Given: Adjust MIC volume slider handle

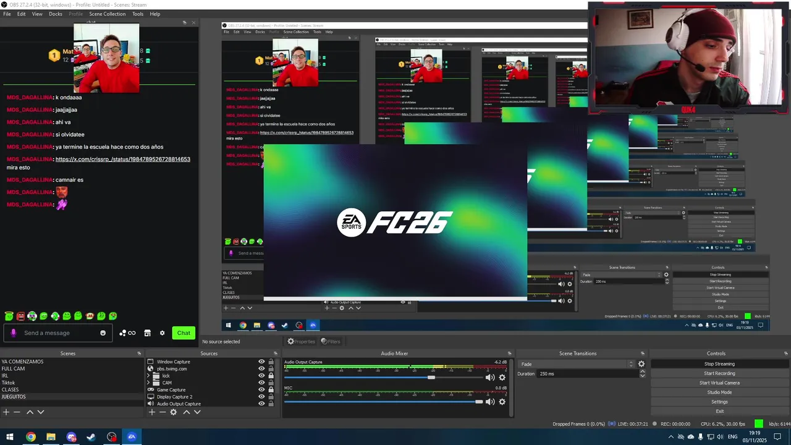Looking at the screenshot, I should 479,402.
